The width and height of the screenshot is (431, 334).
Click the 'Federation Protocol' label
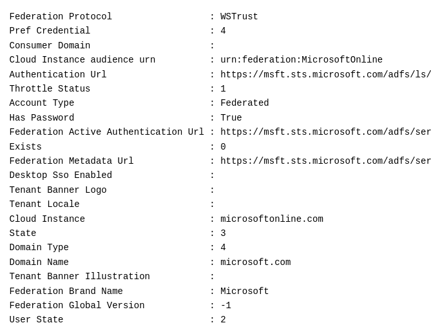point(61,17)
